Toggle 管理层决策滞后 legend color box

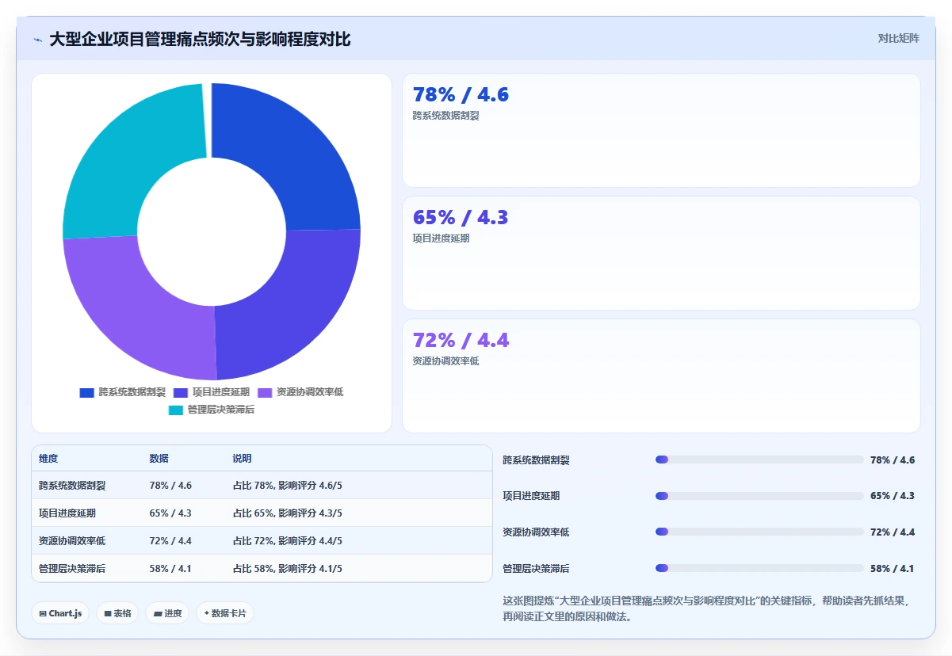[176, 410]
